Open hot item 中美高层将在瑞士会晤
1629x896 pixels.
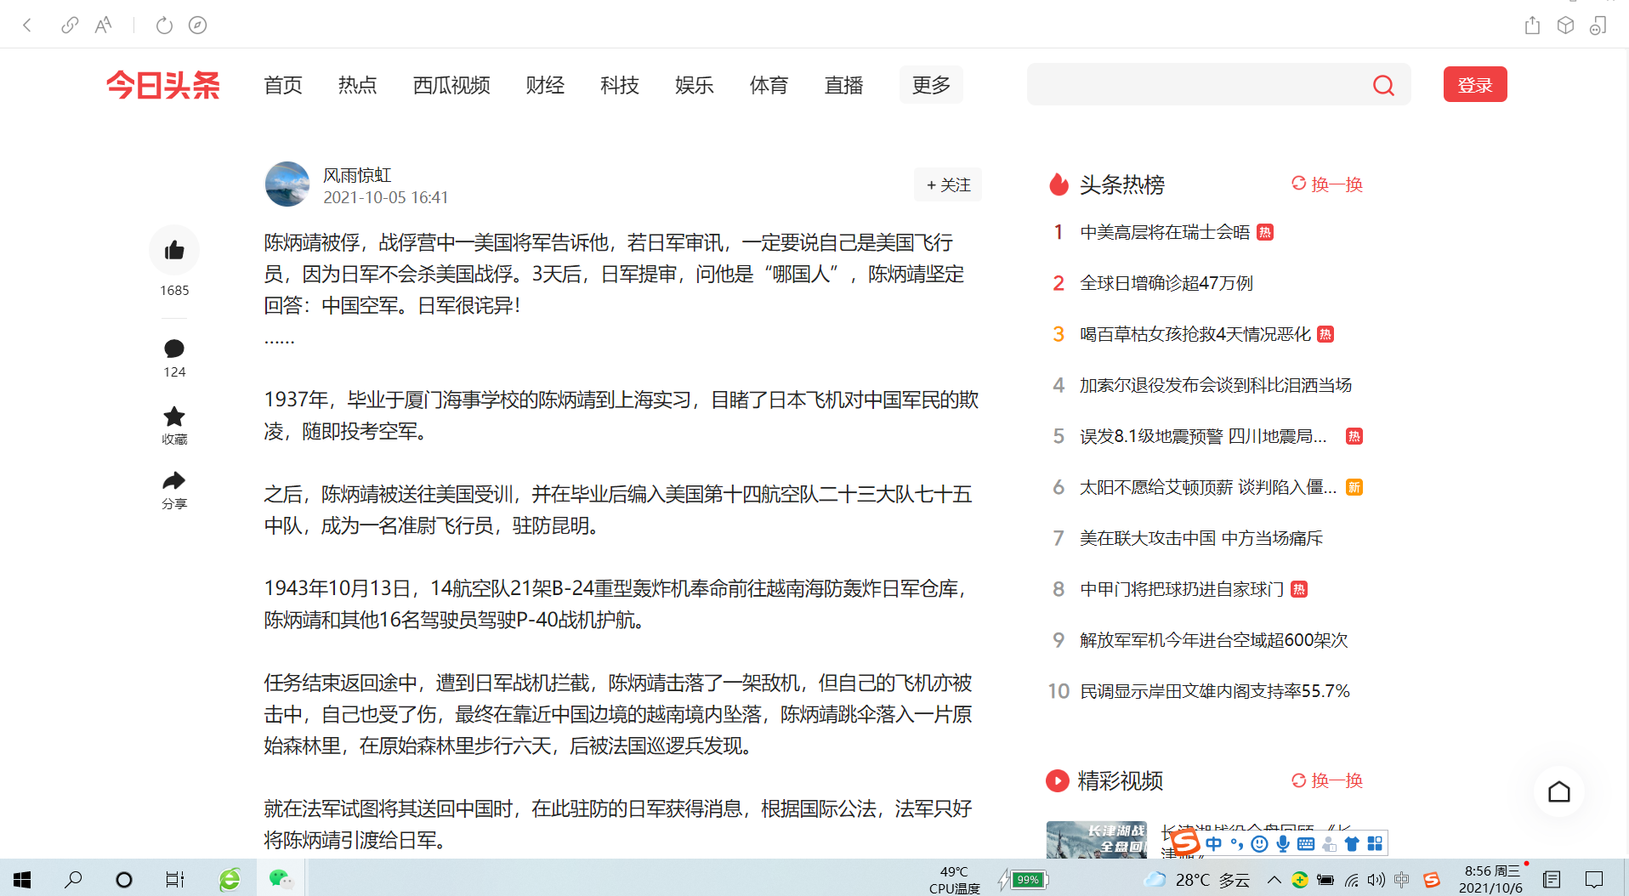click(x=1165, y=232)
